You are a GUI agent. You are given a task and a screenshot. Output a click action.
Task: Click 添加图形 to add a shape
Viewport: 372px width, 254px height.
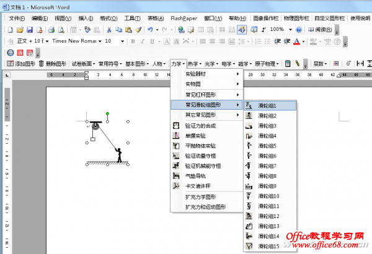(21, 64)
